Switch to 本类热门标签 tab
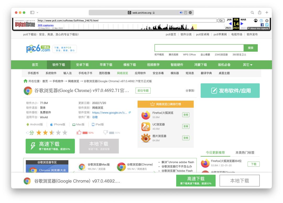The height and width of the screenshot is (203, 283). pyautogui.click(x=245, y=153)
